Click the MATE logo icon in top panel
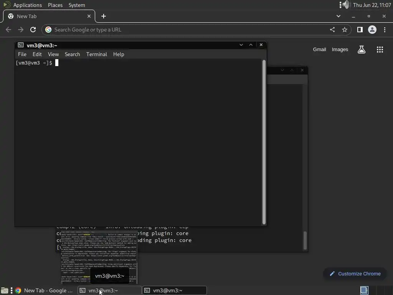This screenshot has height=295, width=393. (7, 5)
